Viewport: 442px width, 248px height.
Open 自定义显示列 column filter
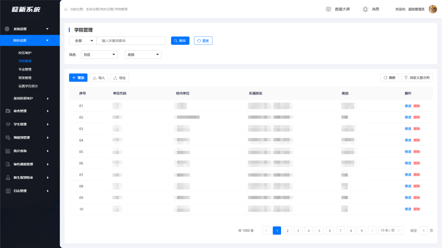pos(417,78)
